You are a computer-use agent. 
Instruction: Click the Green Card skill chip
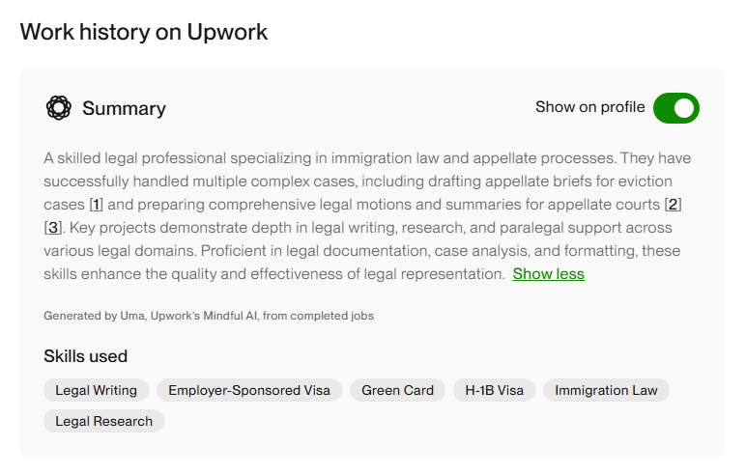pos(397,390)
